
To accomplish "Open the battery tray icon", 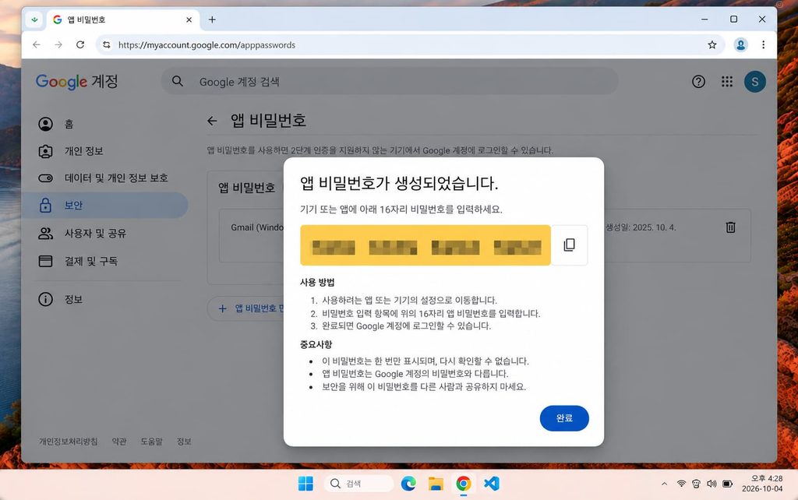I will (728, 484).
